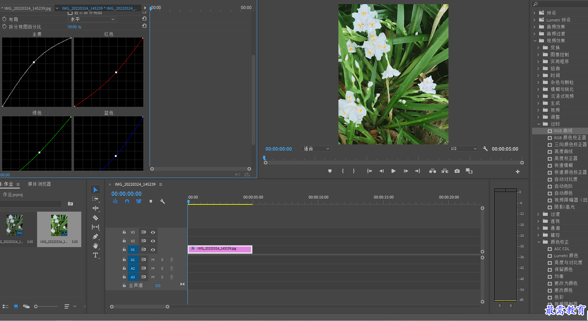Toggle timeline Snap magnet icon
This screenshot has width=588, height=321.
[x=127, y=201]
